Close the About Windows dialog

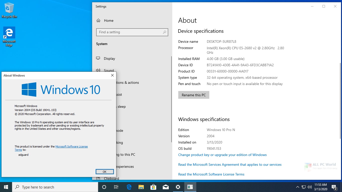[112, 75]
